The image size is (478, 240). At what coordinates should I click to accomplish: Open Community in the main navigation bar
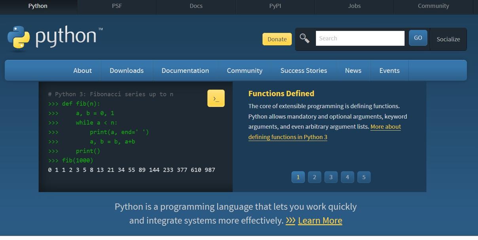(245, 71)
